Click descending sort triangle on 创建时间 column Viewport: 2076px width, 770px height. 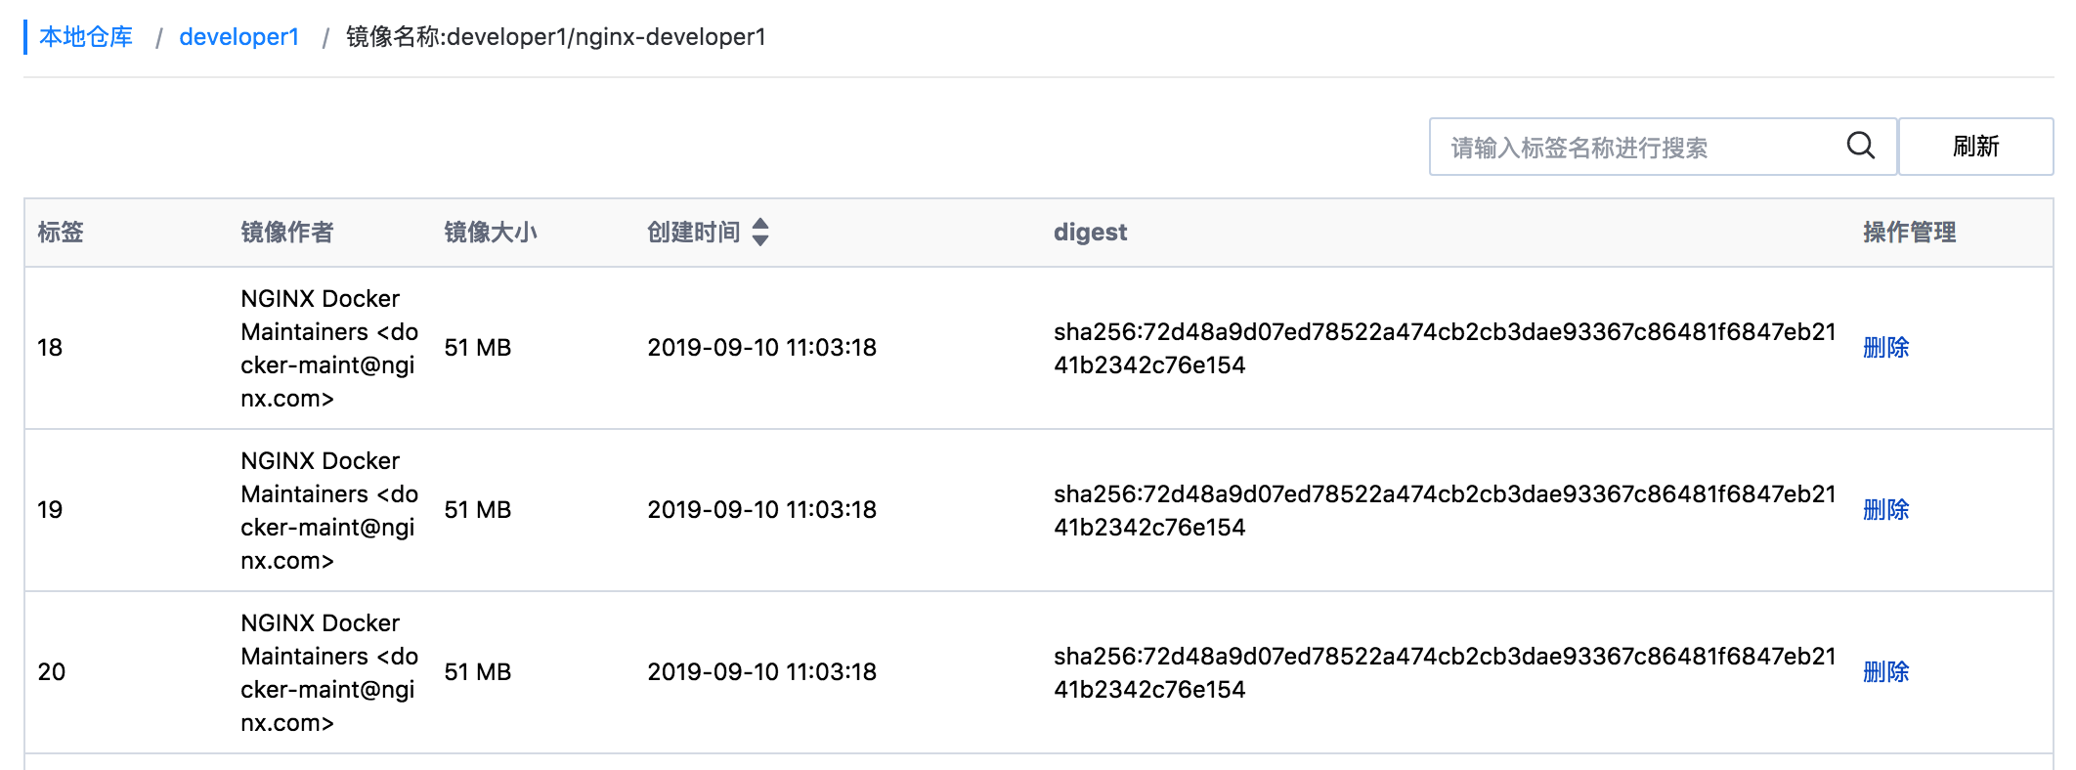[761, 239]
